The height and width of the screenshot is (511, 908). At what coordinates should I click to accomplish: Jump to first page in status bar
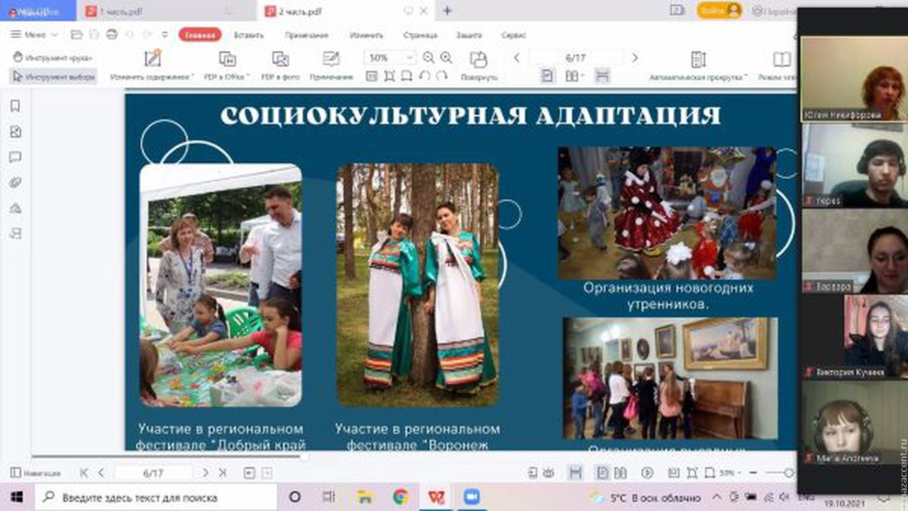click(x=84, y=473)
